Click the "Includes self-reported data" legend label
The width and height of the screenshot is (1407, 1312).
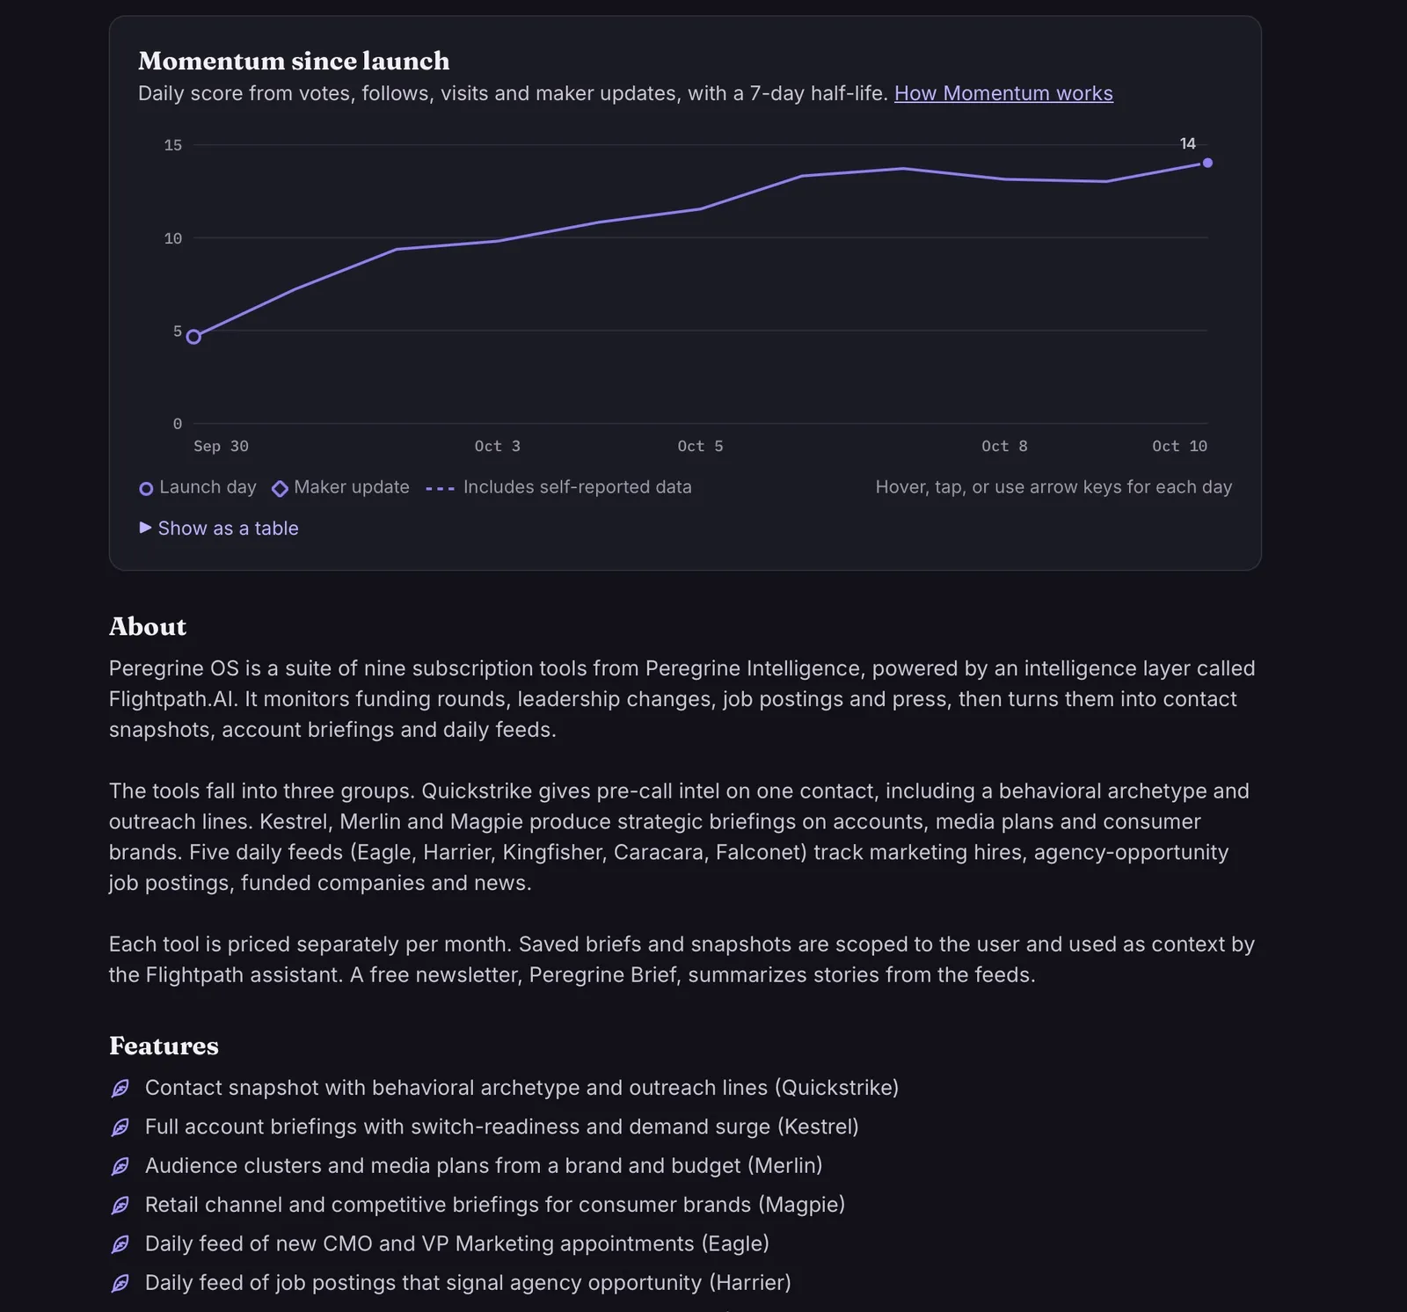pyautogui.click(x=578, y=487)
